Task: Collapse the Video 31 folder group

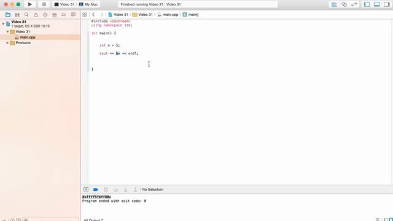Action: [x=7, y=31]
